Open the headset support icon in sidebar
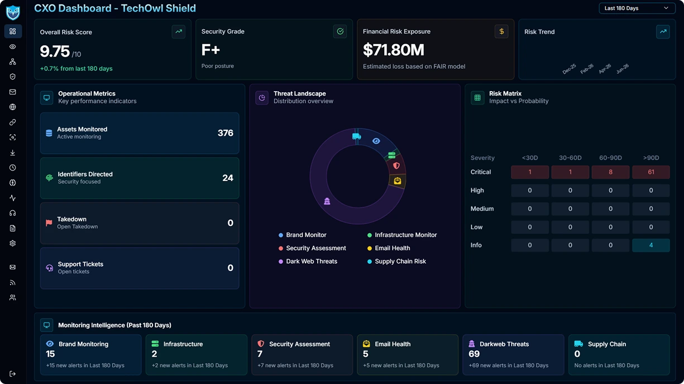Image resolution: width=684 pixels, height=384 pixels. tap(13, 213)
